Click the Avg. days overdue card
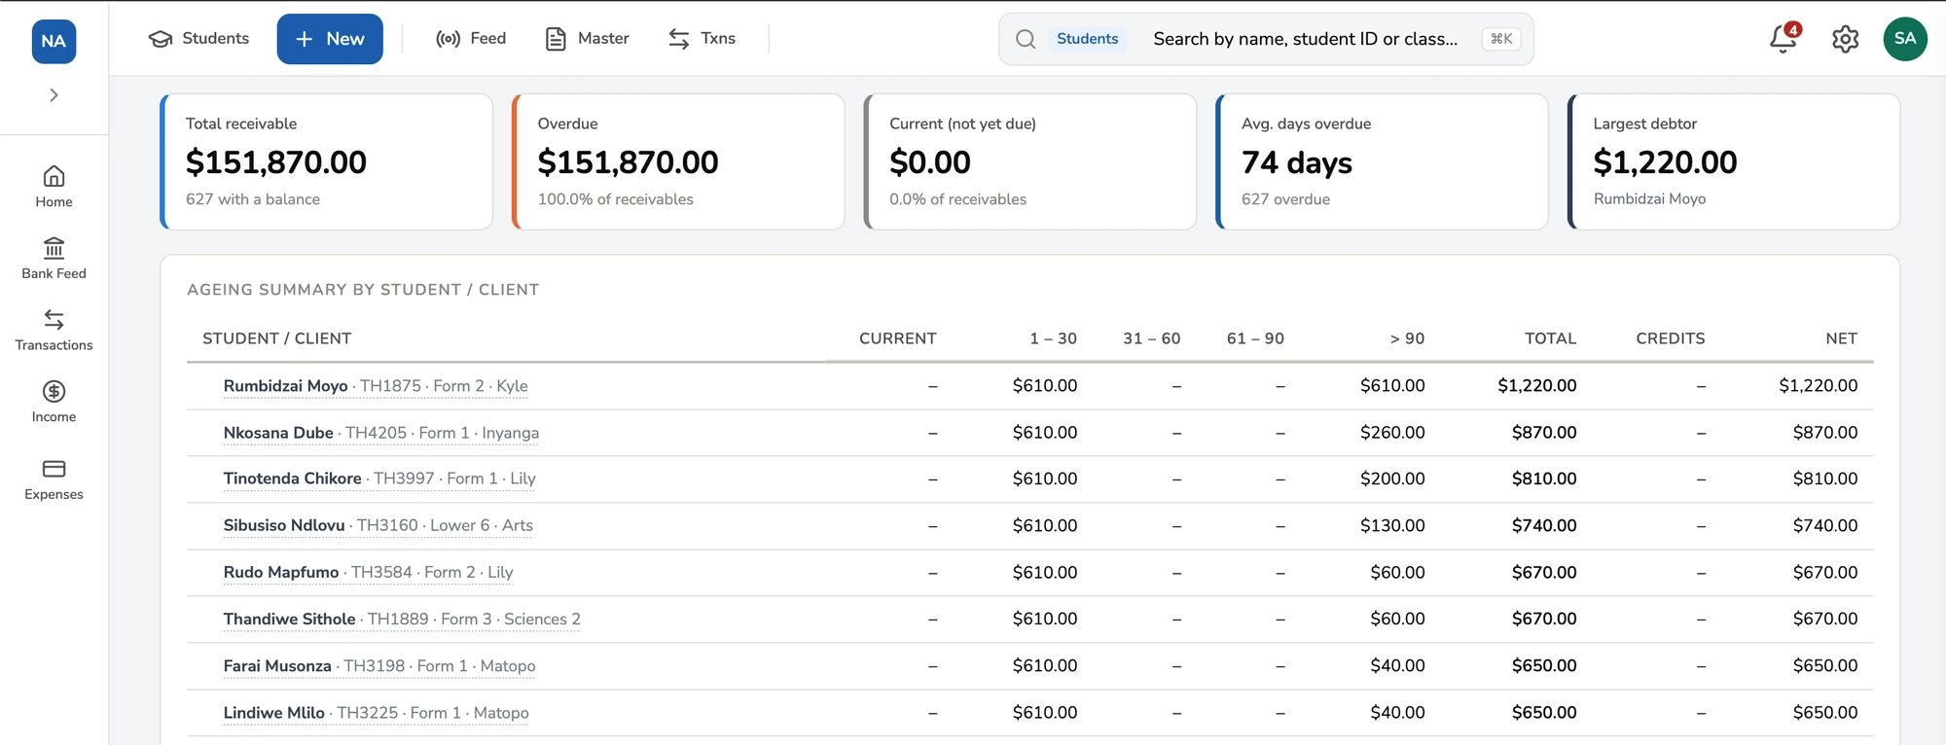Viewport: 1946px width, 745px height. click(x=1383, y=161)
